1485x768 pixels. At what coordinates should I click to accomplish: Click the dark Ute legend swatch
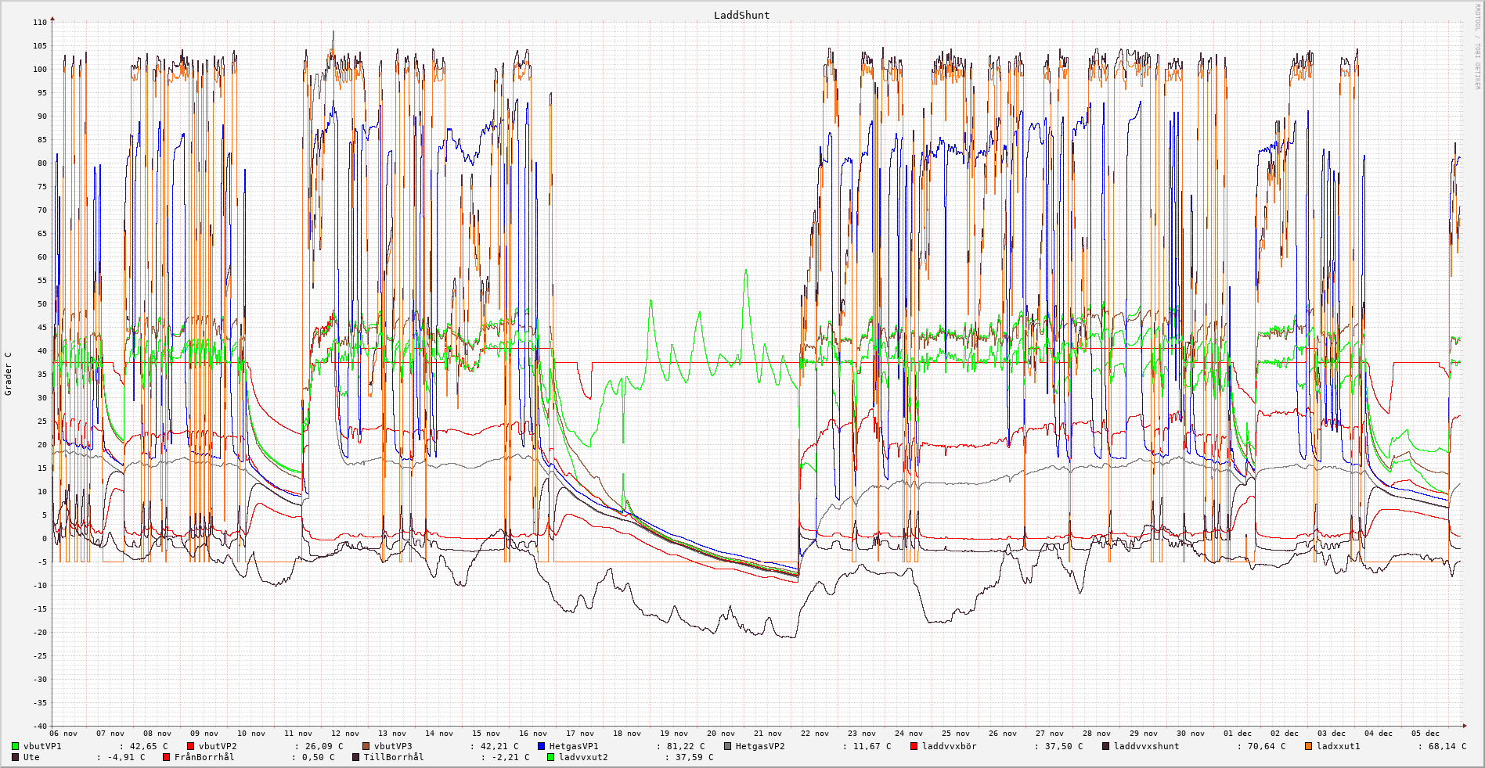[x=16, y=757]
